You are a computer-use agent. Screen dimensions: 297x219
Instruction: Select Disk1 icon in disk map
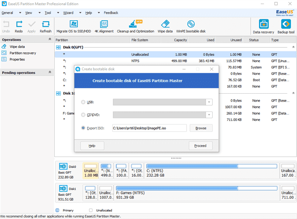[x=63, y=188]
